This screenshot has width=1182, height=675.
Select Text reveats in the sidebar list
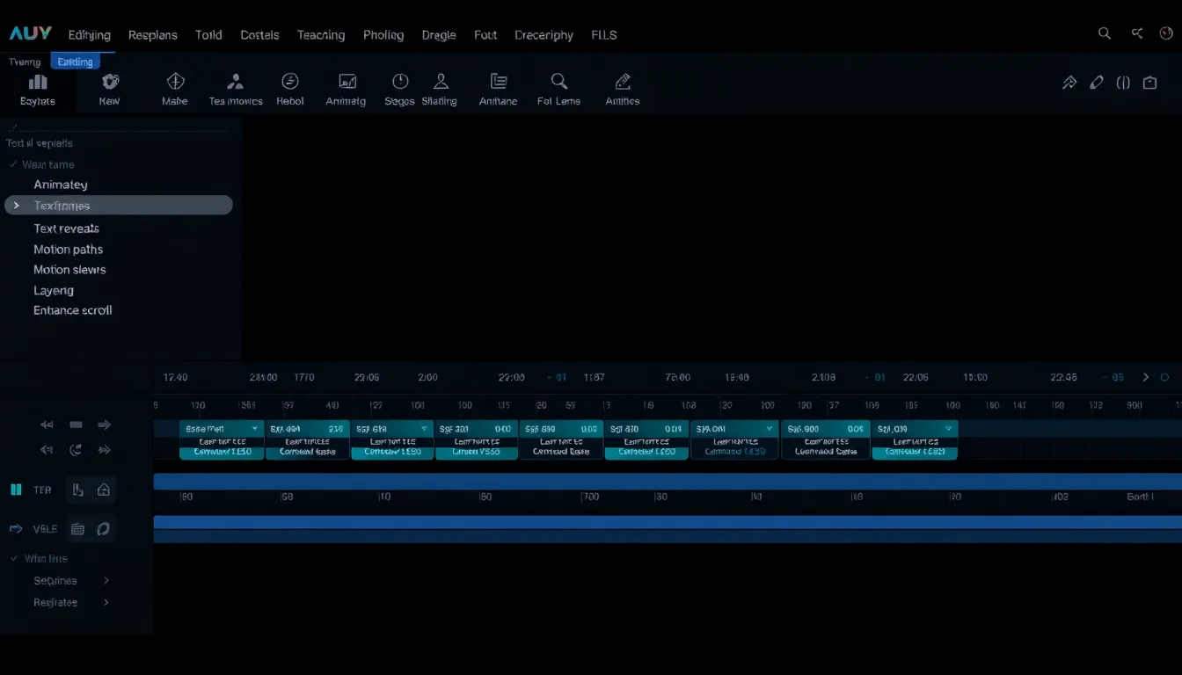pyautogui.click(x=66, y=228)
